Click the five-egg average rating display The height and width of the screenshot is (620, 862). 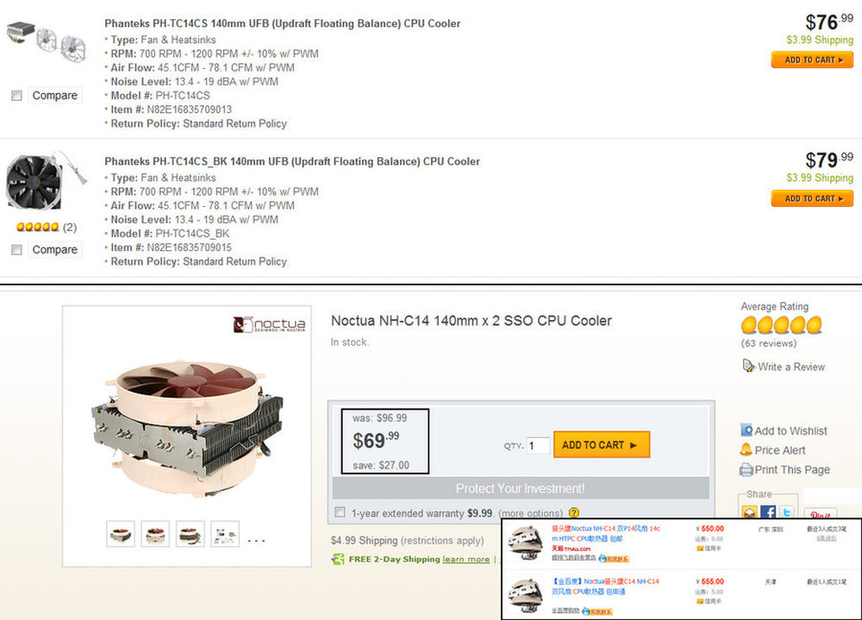tap(781, 325)
